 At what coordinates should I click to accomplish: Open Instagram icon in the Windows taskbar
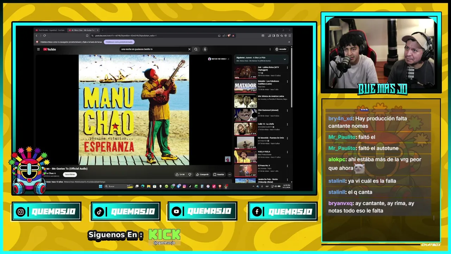184,186
